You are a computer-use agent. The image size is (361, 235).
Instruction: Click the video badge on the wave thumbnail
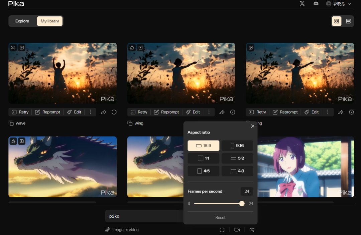click(x=22, y=48)
